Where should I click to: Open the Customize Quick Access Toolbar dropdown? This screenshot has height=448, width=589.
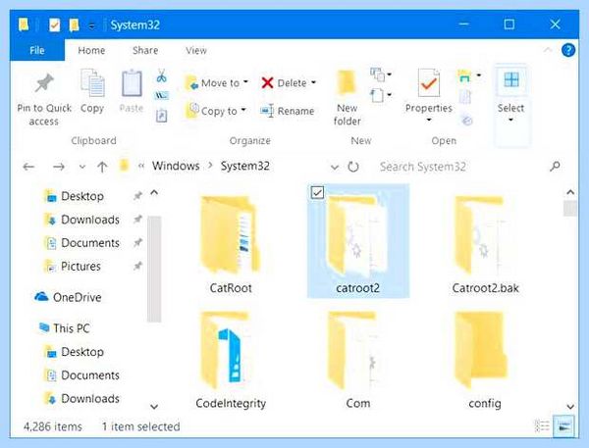coord(91,25)
